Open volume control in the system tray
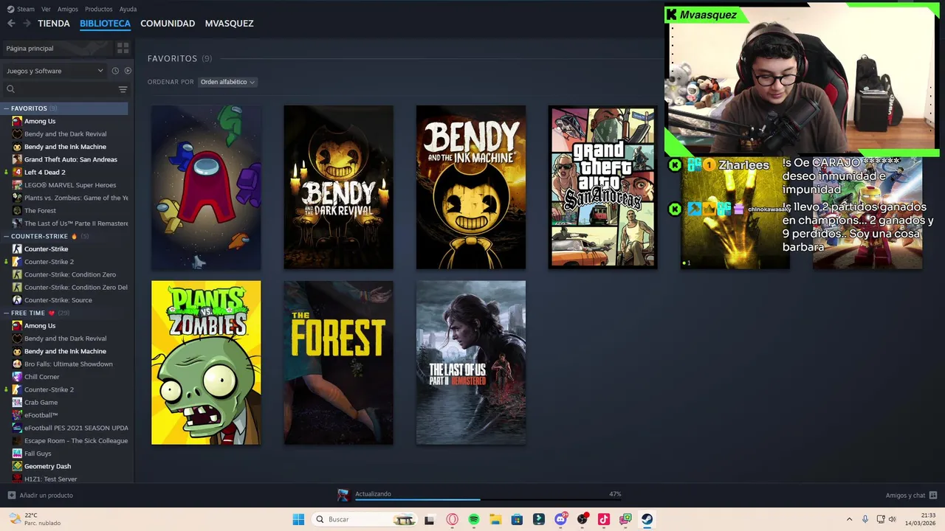Viewport: 945px width, 531px height. point(893,519)
